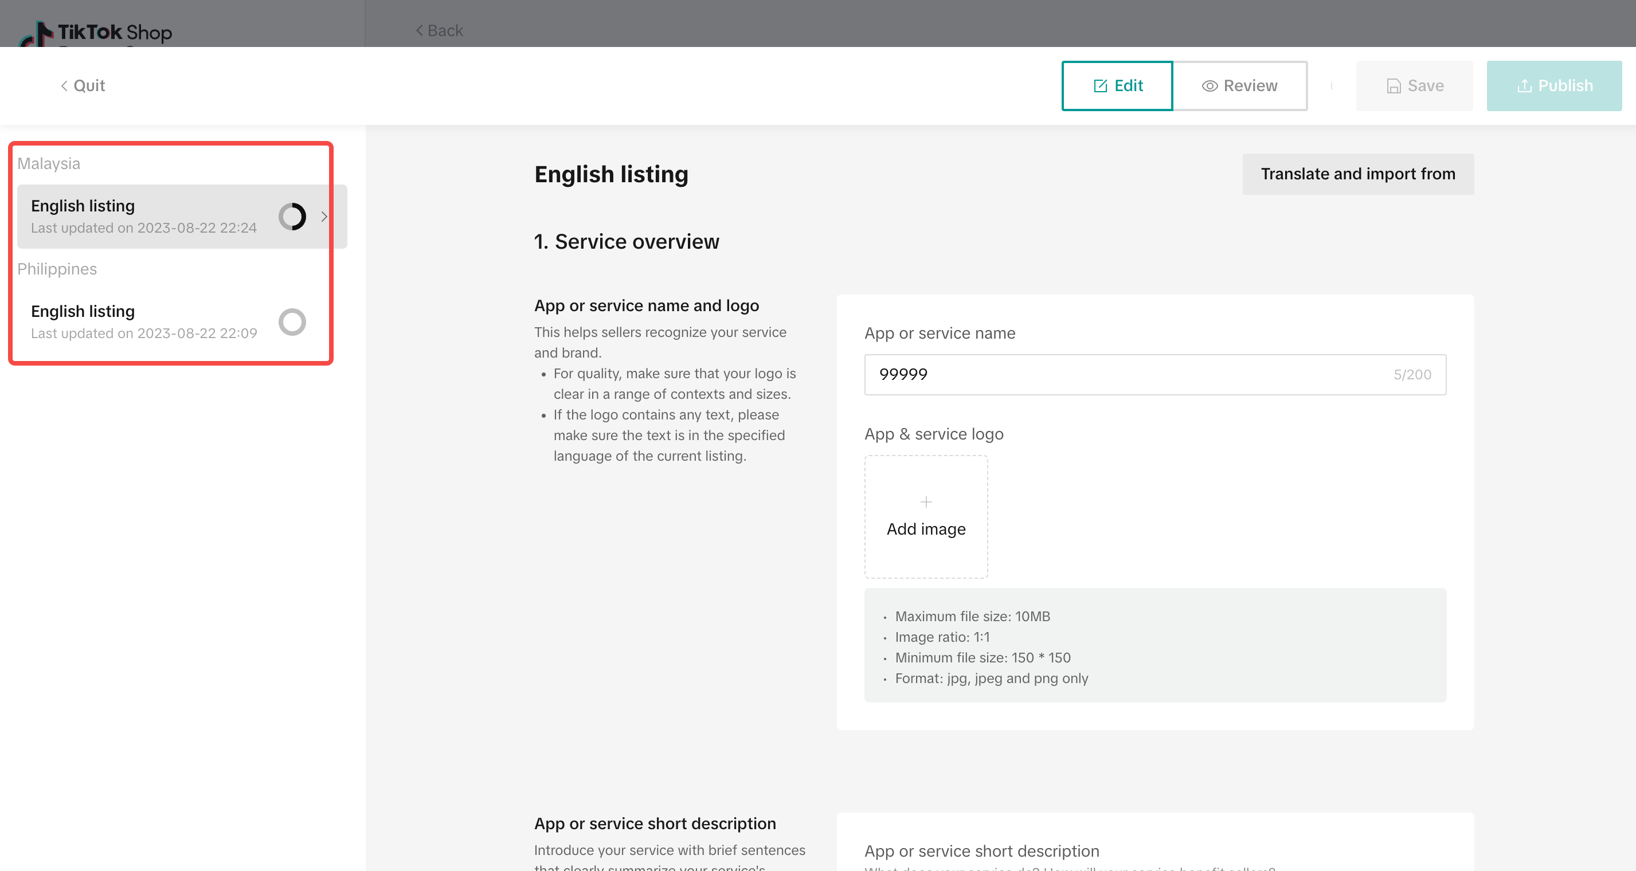Image resolution: width=1636 pixels, height=871 pixels.
Task: Select the Philippines English listing item
Action: pyautogui.click(x=171, y=322)
